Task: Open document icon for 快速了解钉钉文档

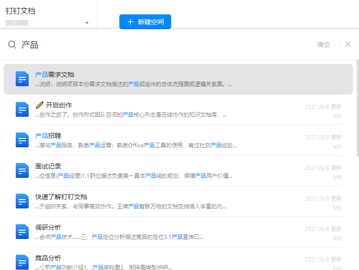Action: tap(22, 201)
